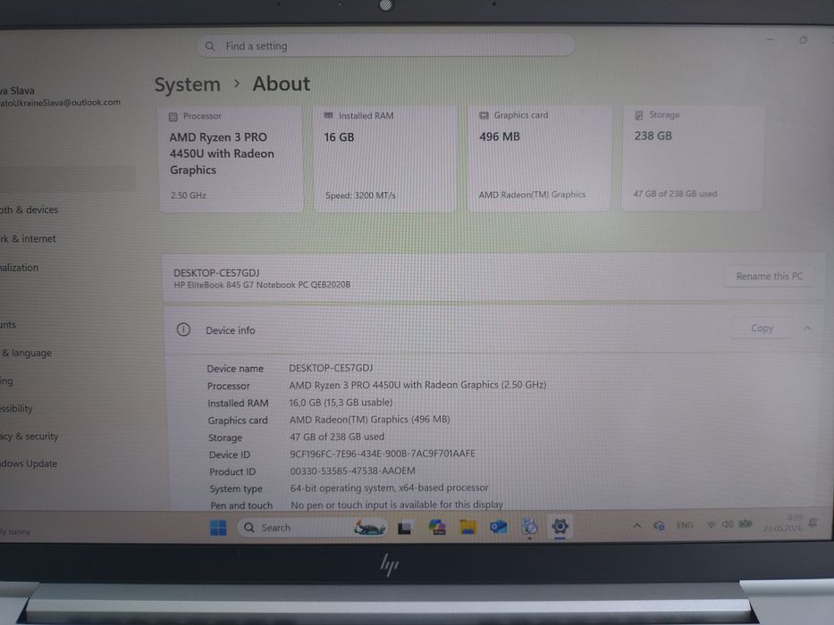Switch the ENG input language indicator

click(685, 525)
